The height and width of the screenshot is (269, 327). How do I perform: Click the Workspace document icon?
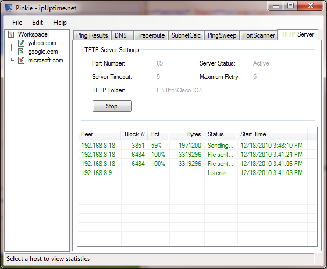(x=11, y=34)
